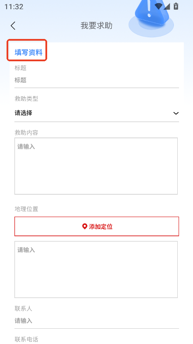Click the 联系人 input field
Viewport: 193px width, 344px height.
97,321
